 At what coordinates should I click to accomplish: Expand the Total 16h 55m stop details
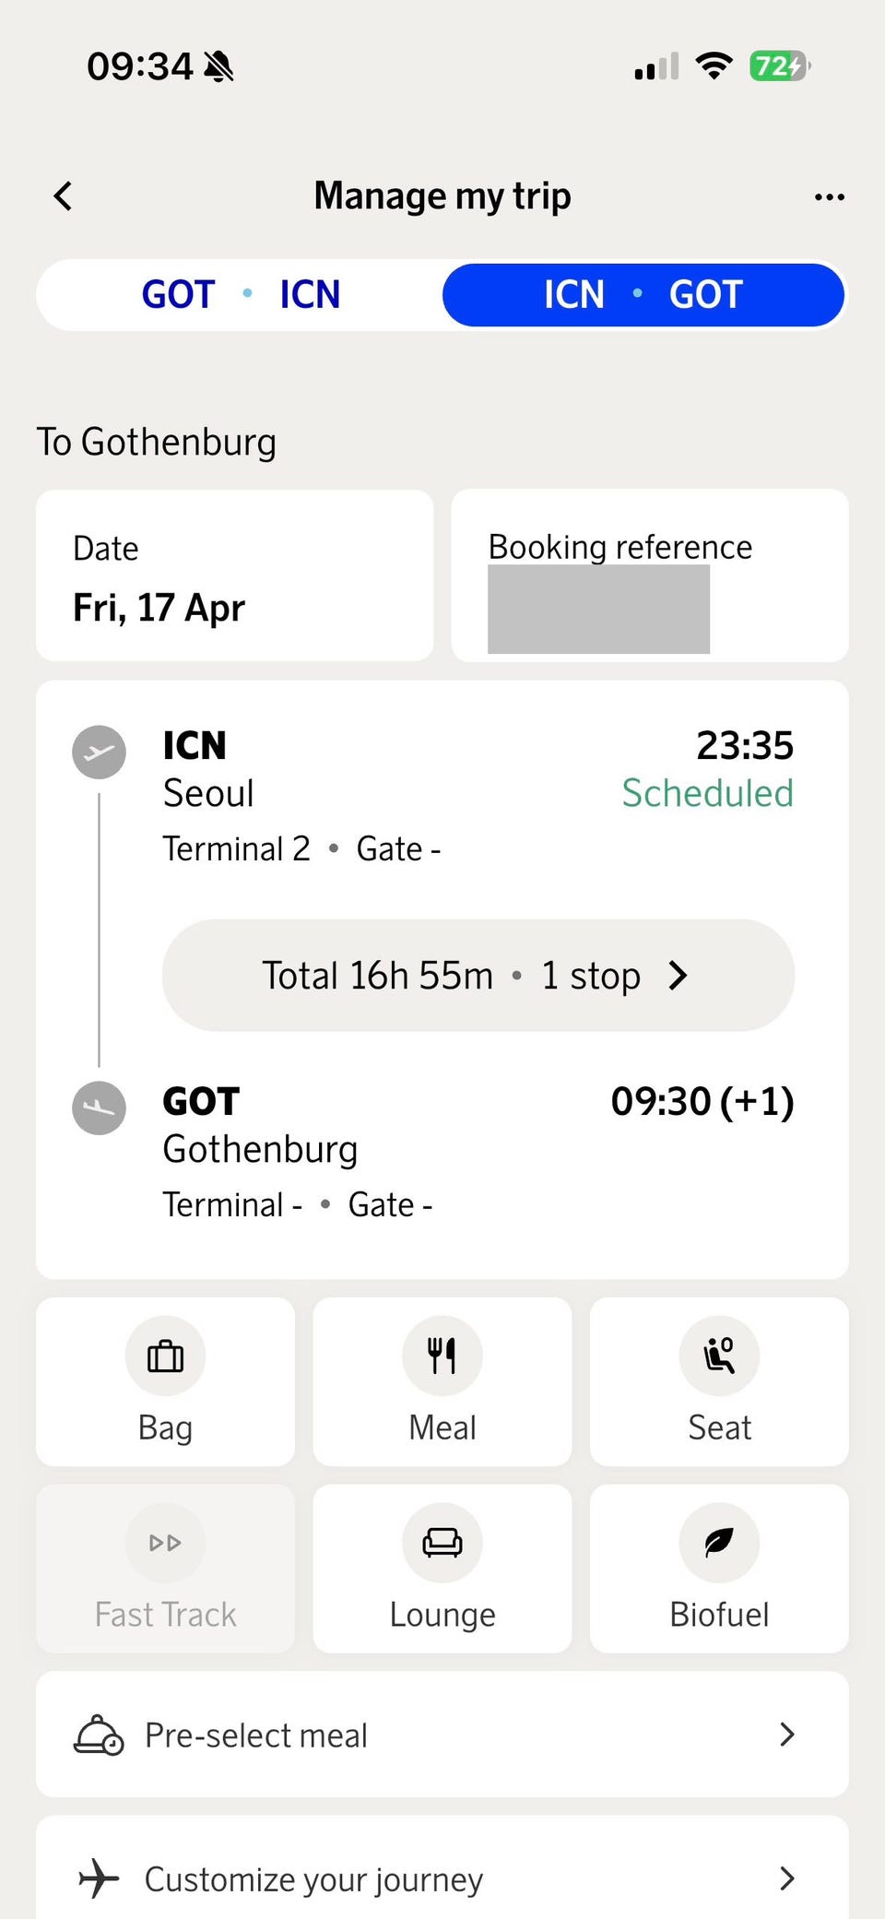tap(478, 975)
